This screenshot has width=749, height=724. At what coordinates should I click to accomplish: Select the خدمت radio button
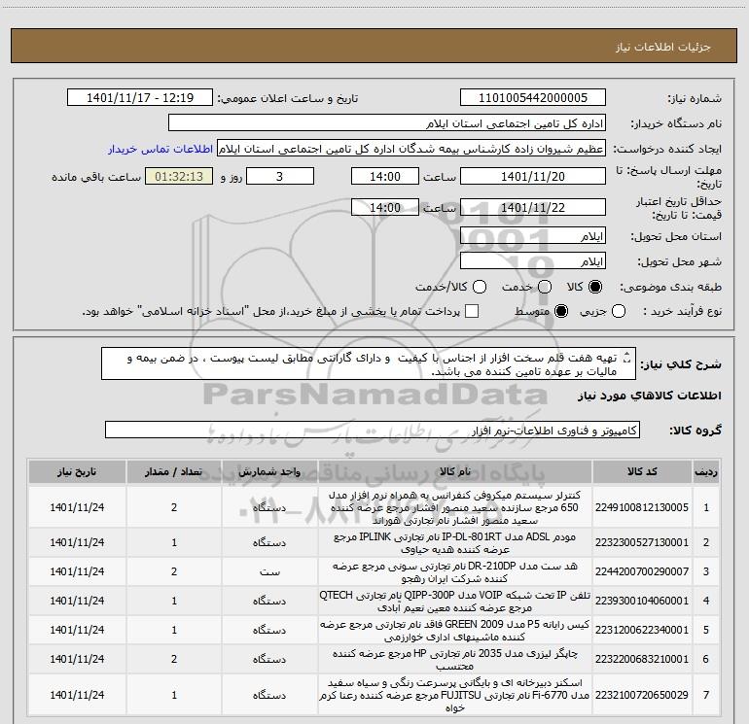pos(545,287)
